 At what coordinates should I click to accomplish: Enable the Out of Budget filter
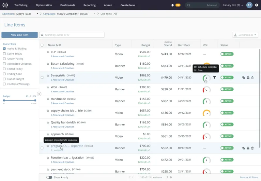click(x=4, y=79)
